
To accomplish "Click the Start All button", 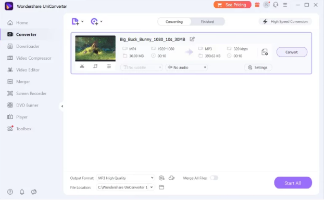I will coord(293,183).
